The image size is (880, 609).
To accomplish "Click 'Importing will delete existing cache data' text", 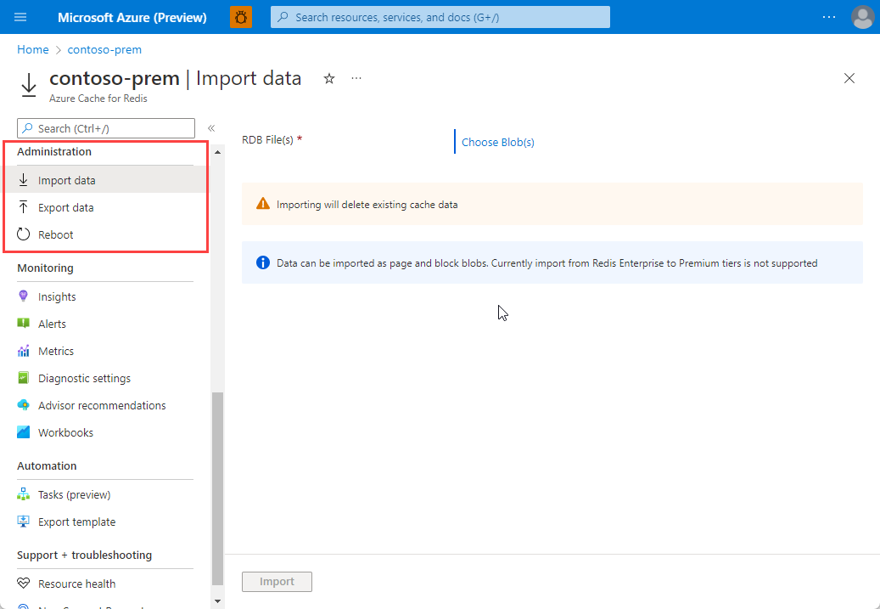I will click(367, 205).
